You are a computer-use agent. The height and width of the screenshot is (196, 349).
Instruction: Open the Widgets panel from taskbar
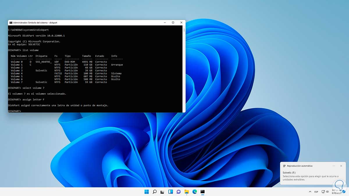(171, 192)
